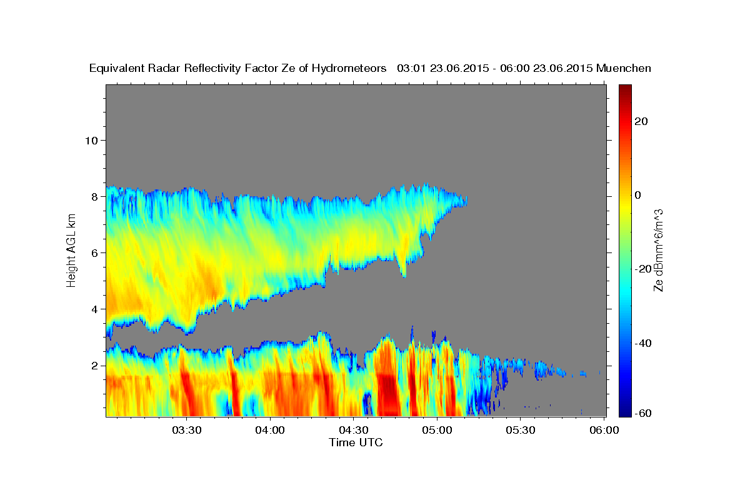Viewport: 750px width, 500px height.
Task: Click the 'Time UTC' axis label
Action: pyautogui.click(x=356, y=442)
